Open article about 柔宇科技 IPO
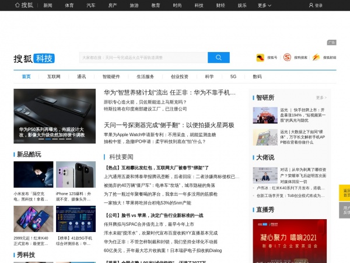Viewport: 350px width, 263px height. [155, 141]
